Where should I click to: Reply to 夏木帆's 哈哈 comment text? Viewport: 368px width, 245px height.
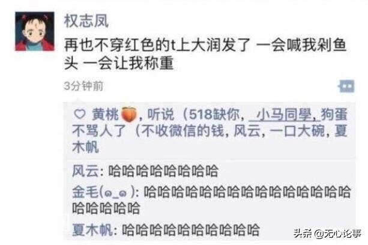pos(191,229)
